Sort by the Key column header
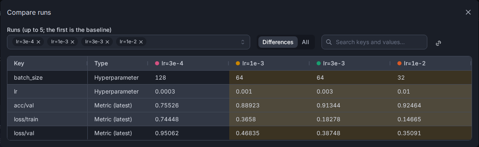 pyautogui.click(x=47, y=64)
